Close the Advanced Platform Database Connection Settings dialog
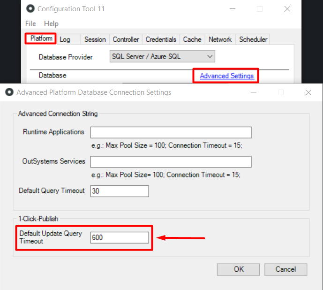Image resolution: width=323 pixels, height=290 pixels. pyautogui.click(x=308, y=92)
